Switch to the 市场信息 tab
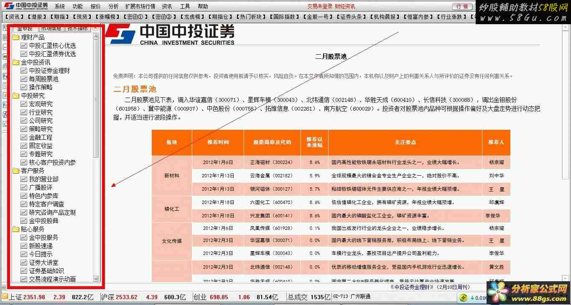Viewport: 571px width, 305px height. 51,28
